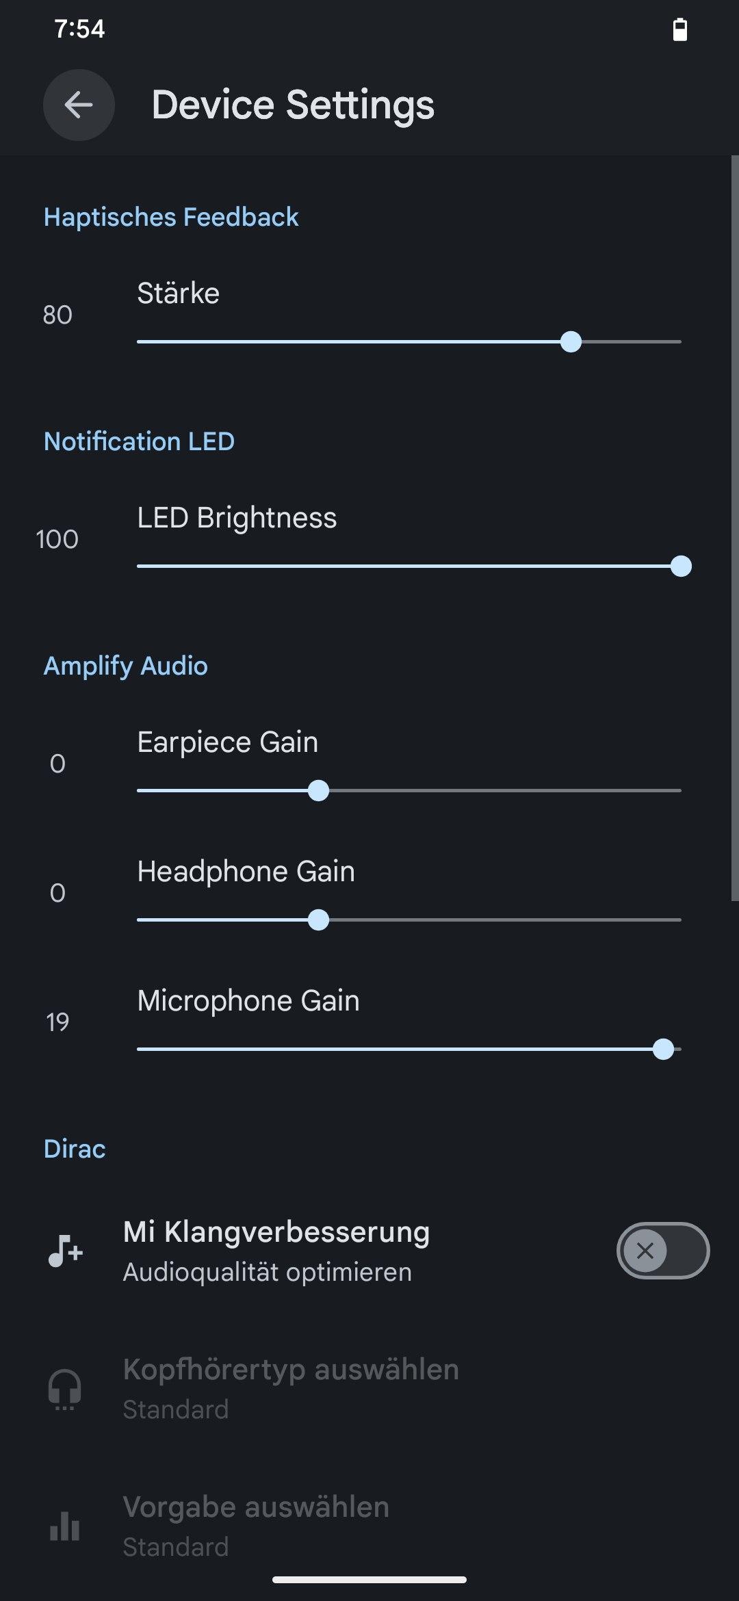
Task: Tap the Amplify Audio section header
Action: point(126,666)
